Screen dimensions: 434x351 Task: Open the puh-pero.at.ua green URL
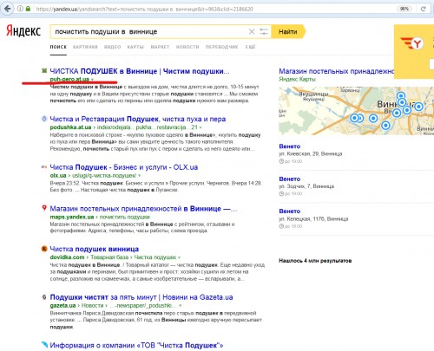[x=69, y=79]
